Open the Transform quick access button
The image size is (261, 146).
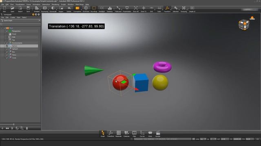coord(111,134)
